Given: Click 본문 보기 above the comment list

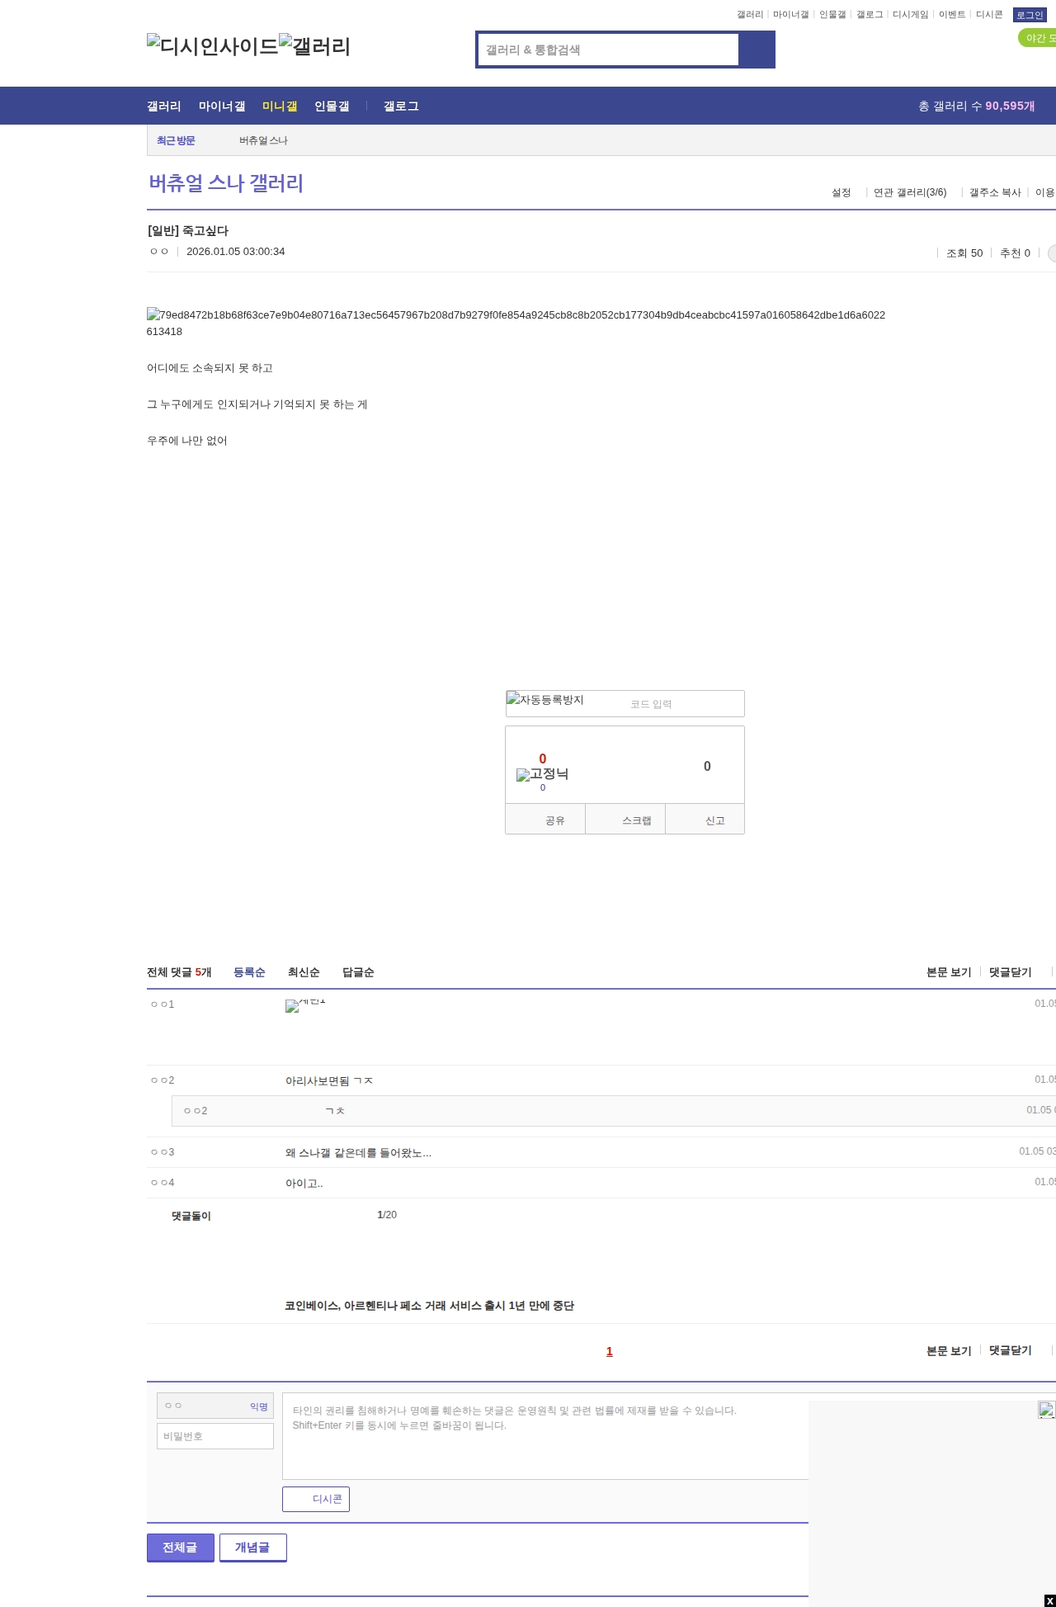Looking at the screenshot, I should tap(949, 972).
